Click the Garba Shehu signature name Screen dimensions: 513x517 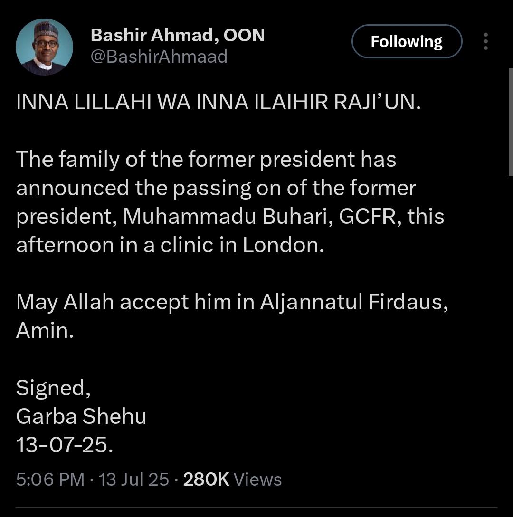click(x=81, y=416)
